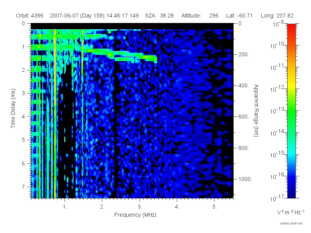Click the 'V² m⁻² Hz⁻¹' units label
Screen dimensions: 311x233
290,212
